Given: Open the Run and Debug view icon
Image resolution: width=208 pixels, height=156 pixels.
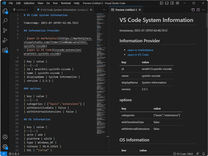Looking at the screenshot, I should click(5, 40).
